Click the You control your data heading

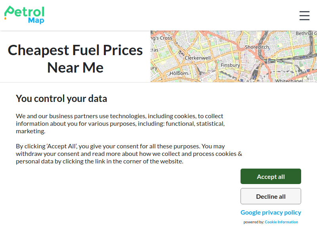coord(61,98)
